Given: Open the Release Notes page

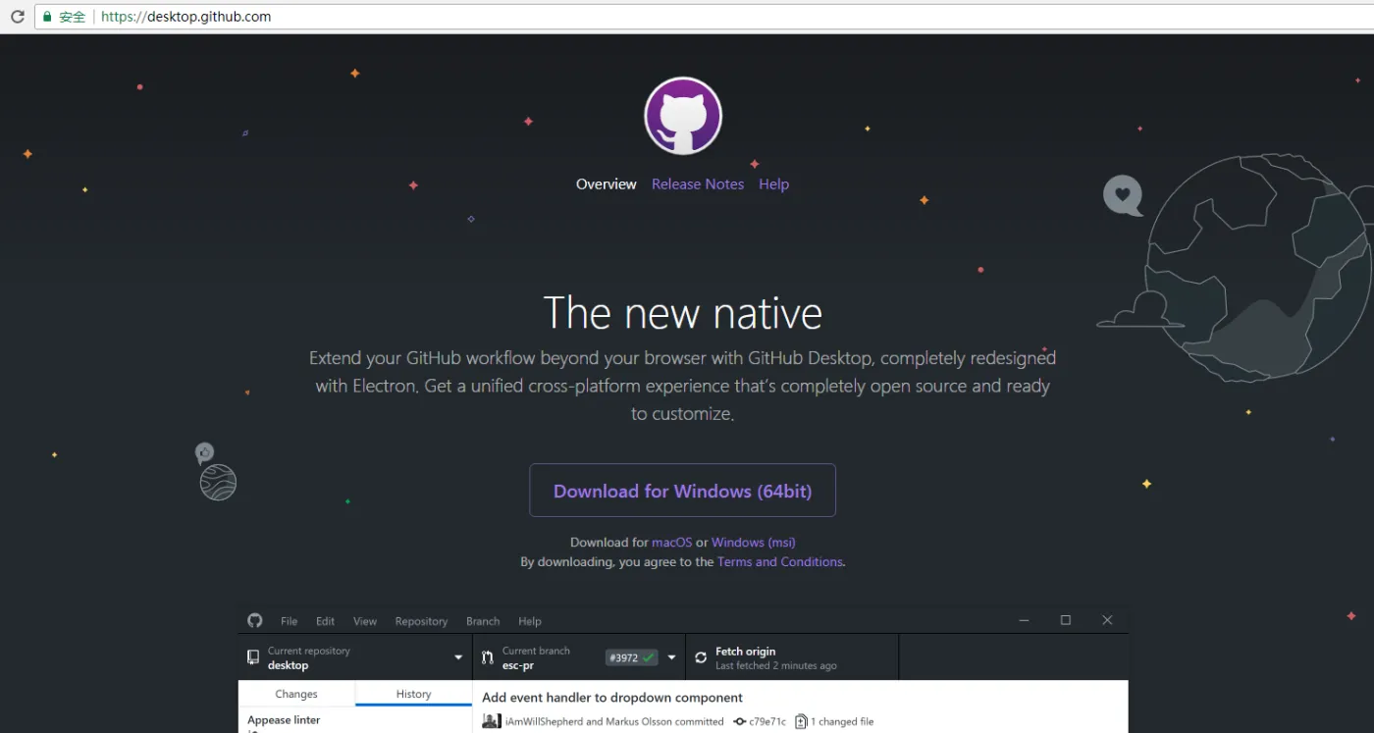Looking at the screenshot, I should pyautogui.click(x=698, y=183).
